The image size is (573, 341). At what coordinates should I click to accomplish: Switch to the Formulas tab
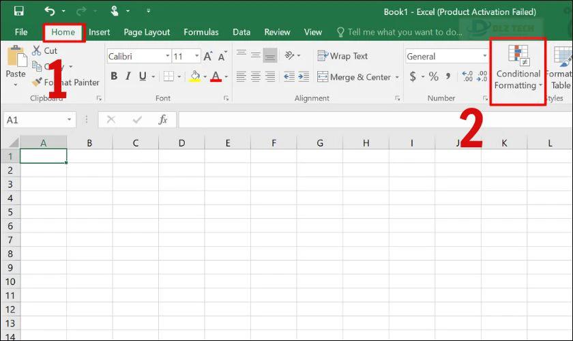[201, 32]
